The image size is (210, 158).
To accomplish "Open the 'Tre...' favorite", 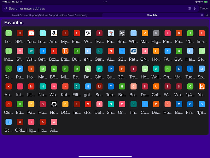I will [x=133, y=69].
